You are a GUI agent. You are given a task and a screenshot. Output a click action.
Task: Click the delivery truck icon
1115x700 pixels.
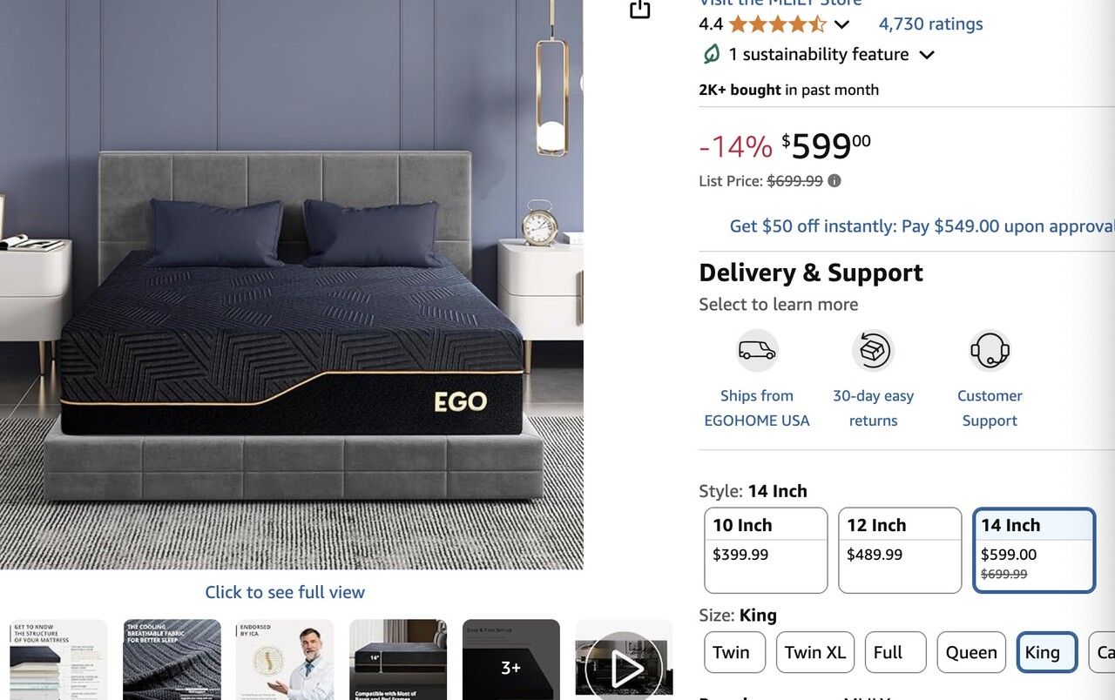[x=756, y=351]
